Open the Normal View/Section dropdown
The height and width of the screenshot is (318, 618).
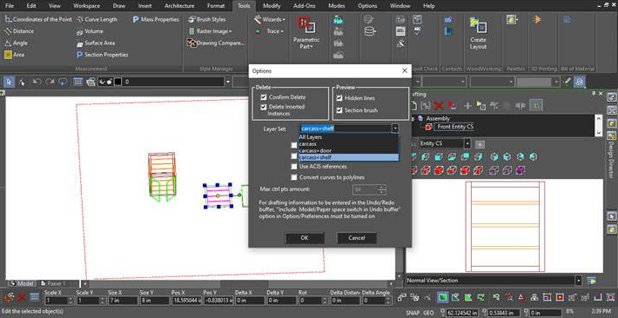coord(578,281)
